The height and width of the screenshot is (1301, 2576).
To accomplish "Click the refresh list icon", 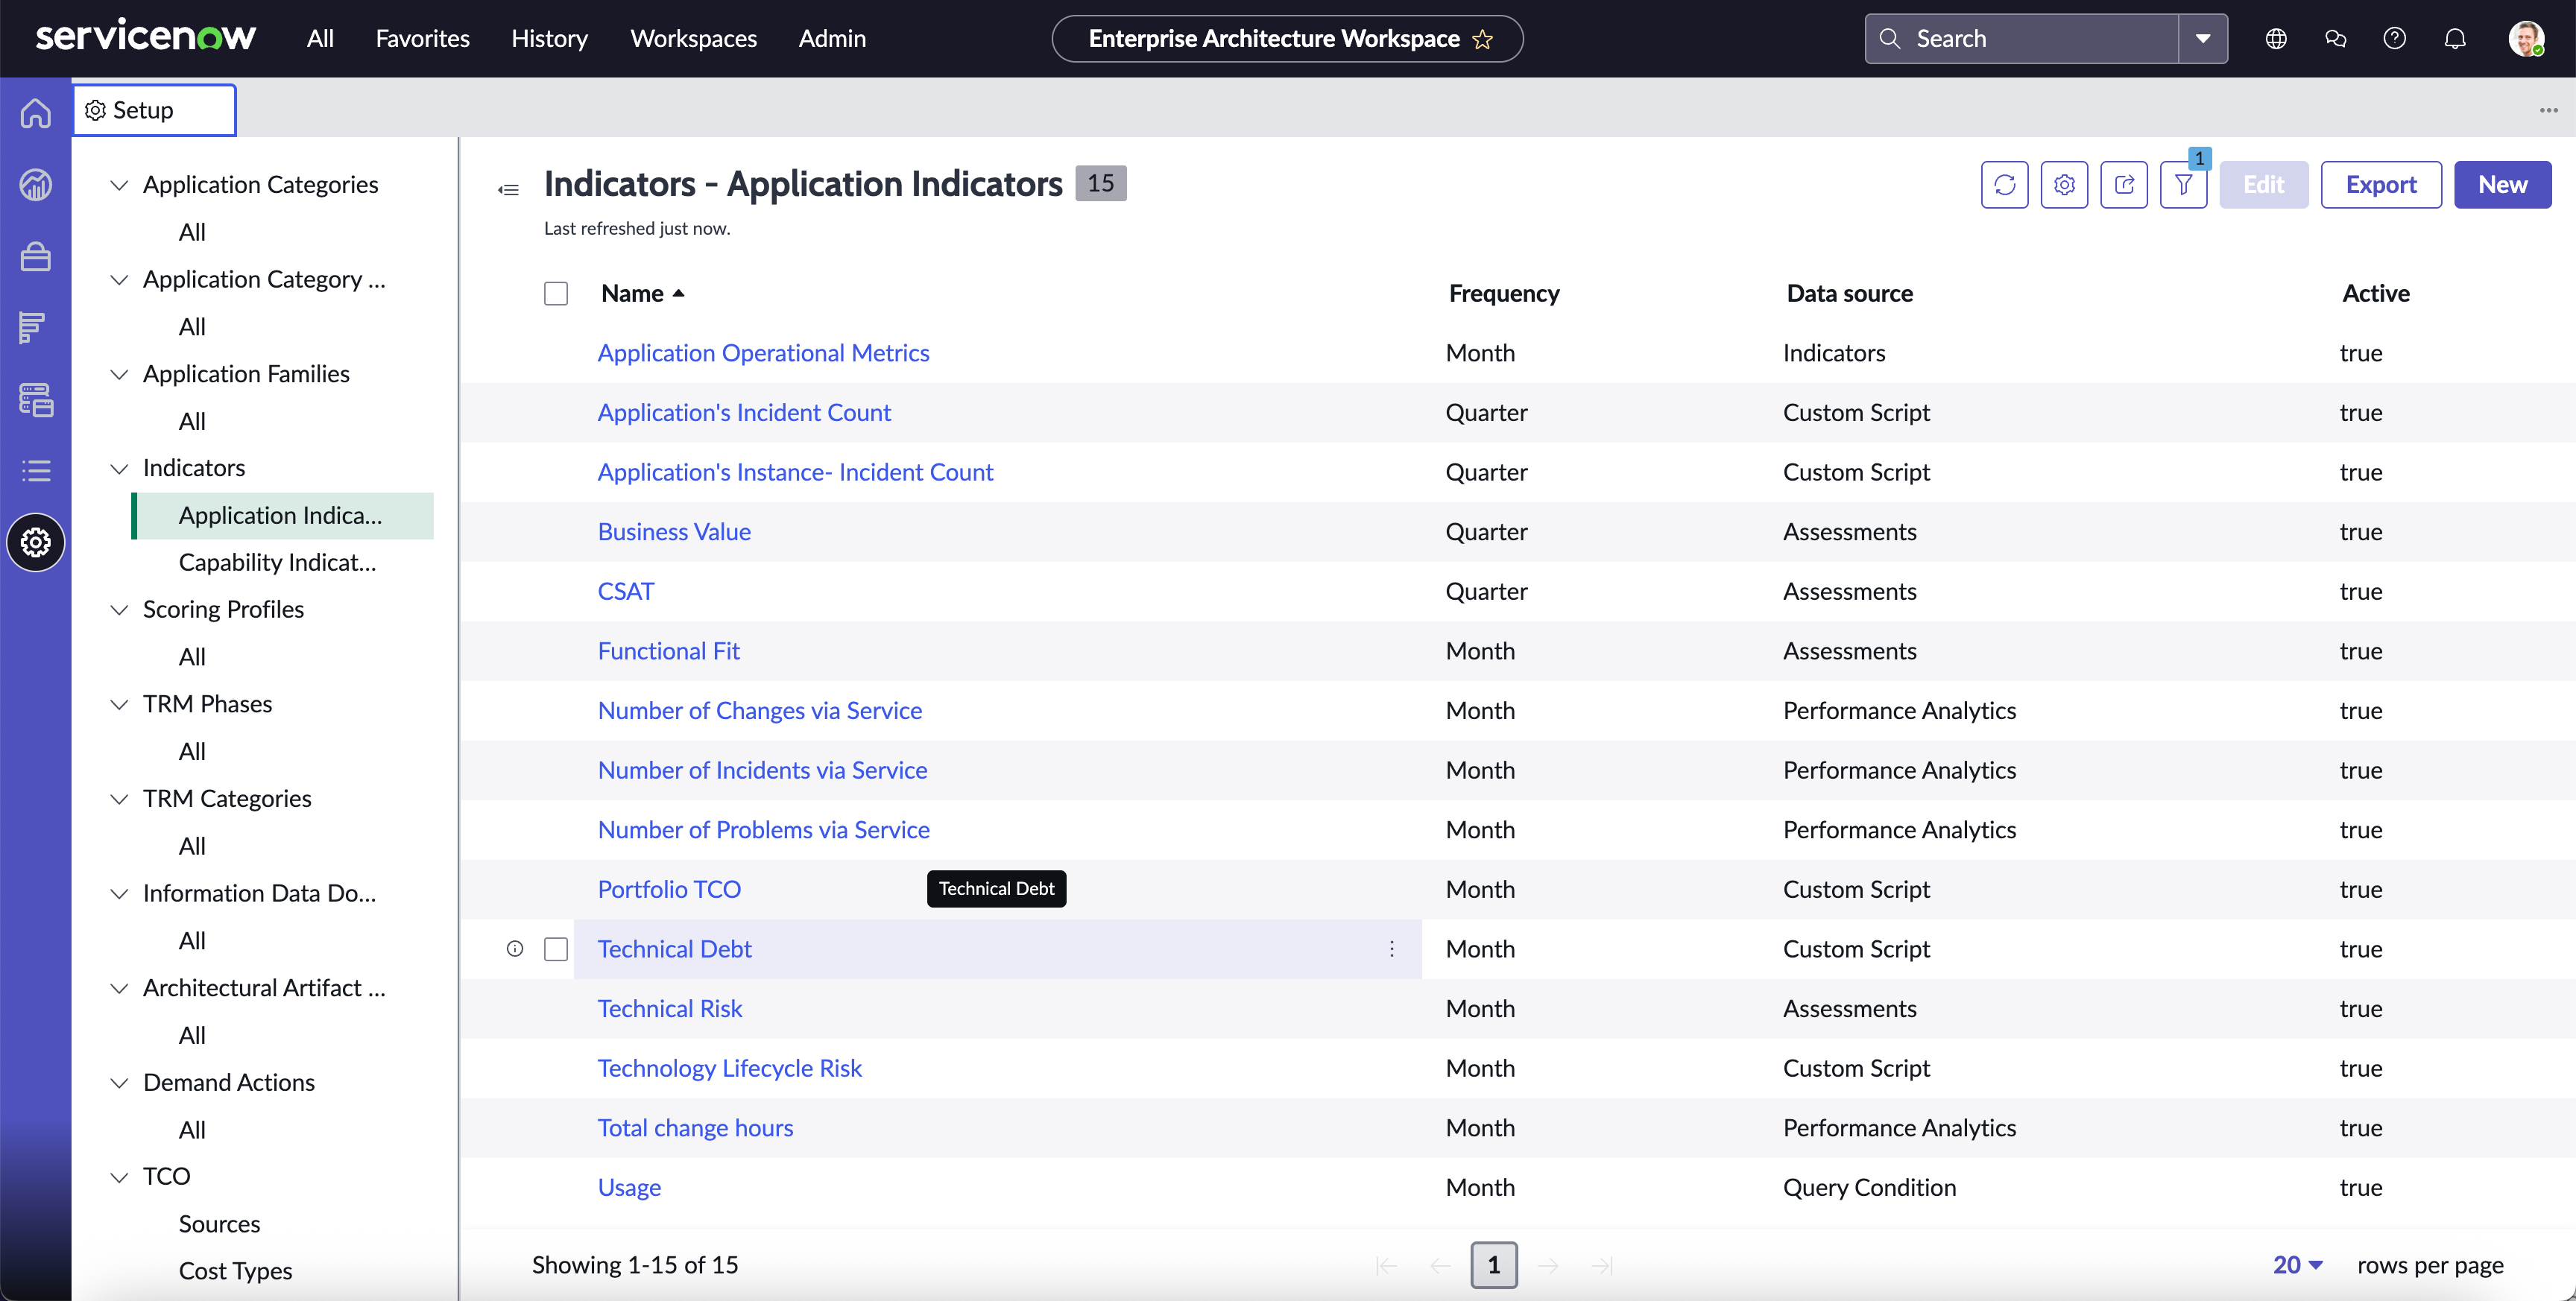I will pyautogui.click(x=2004, y=185).
